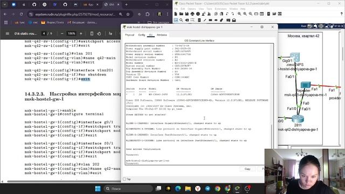This screenshot has height=194, width=345.
Task: Click the Windows taskbar search box
Action: (x=128, y=189)
